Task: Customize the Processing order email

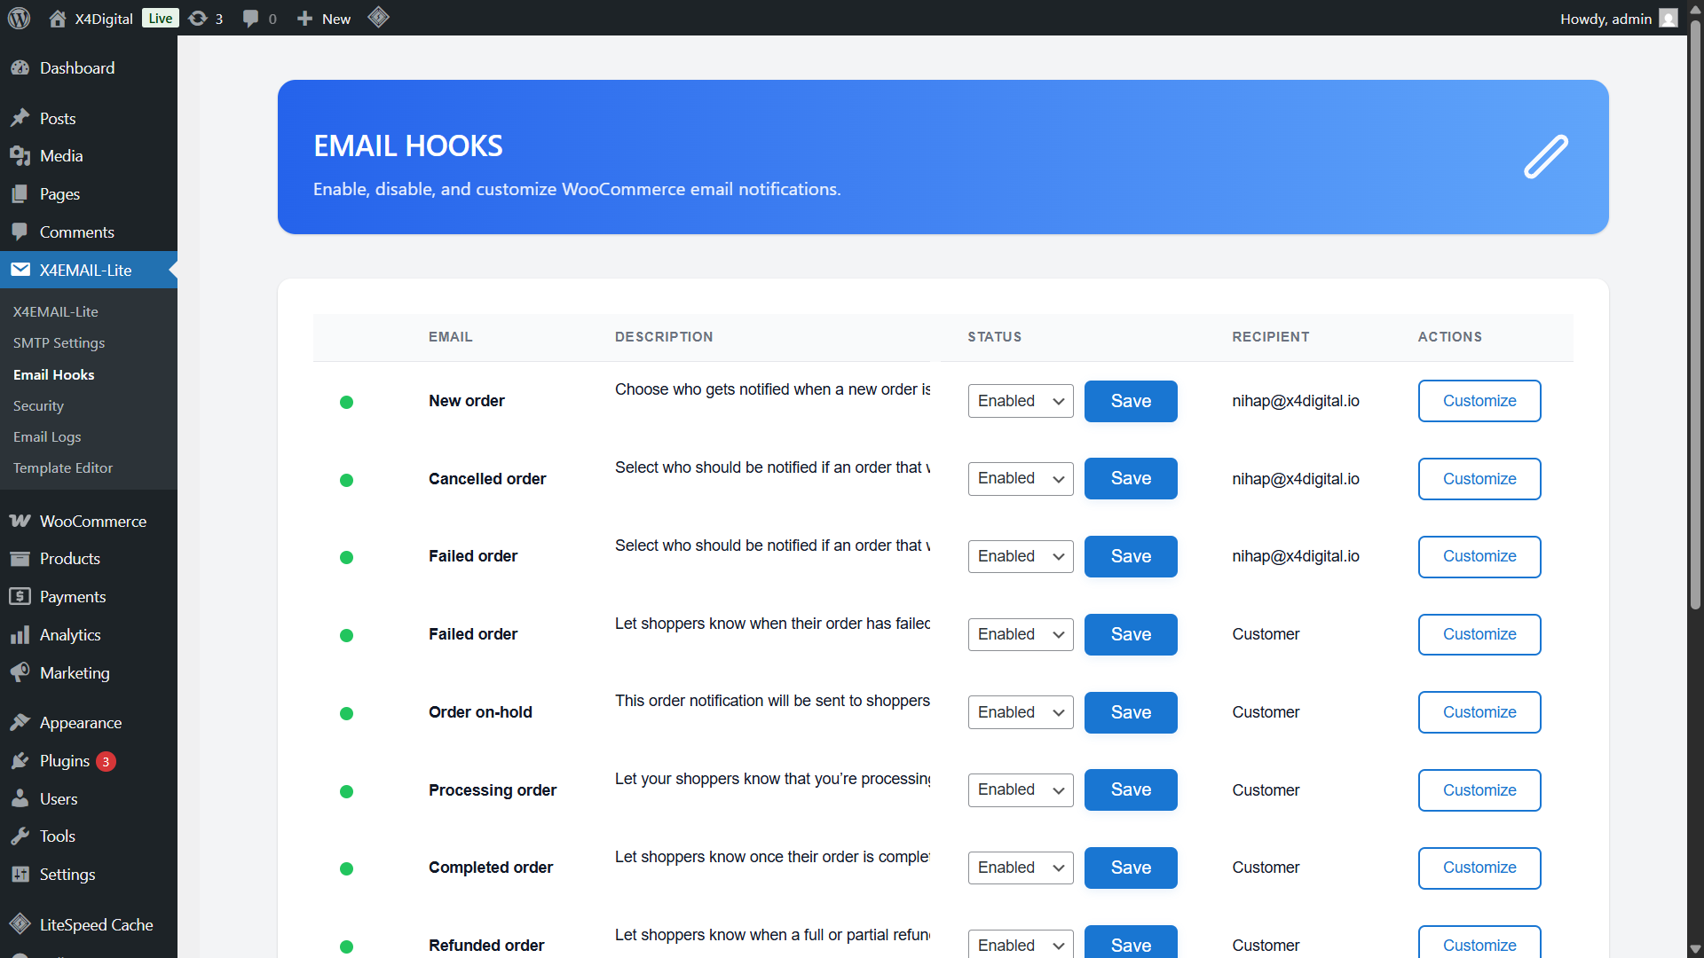Action: [x=1479, y=790]
